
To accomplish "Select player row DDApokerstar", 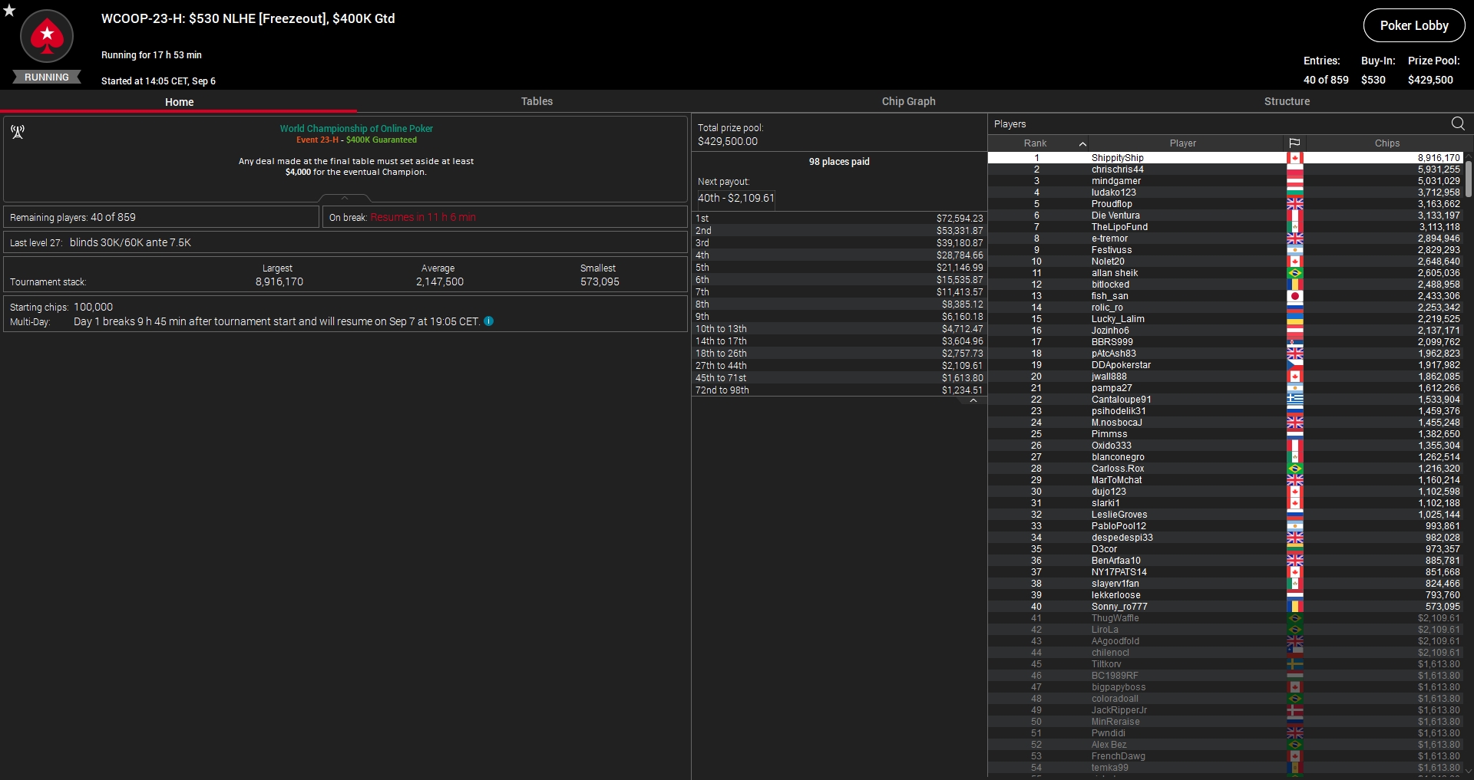I will coord(1225,365).
